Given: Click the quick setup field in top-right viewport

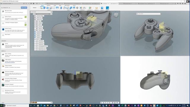Looking at the screenshot, I should point(148,14).
